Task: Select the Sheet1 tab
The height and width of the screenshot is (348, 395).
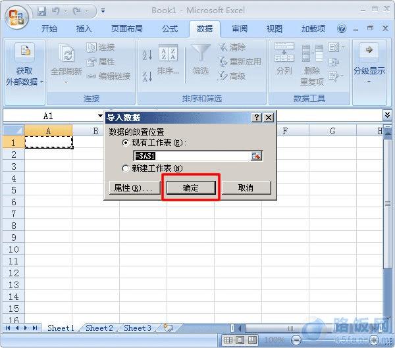Action: click(x=61, y=328)
